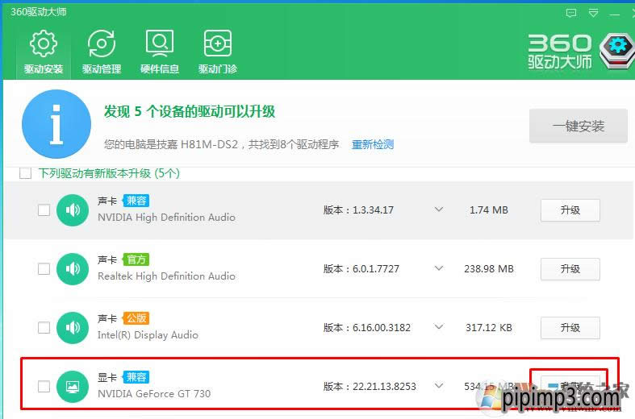Image resolution: width=635 pixels, height=419 pixels.
Task: Select the Realtek High Definition Audio checkbox
Action: 44,269
